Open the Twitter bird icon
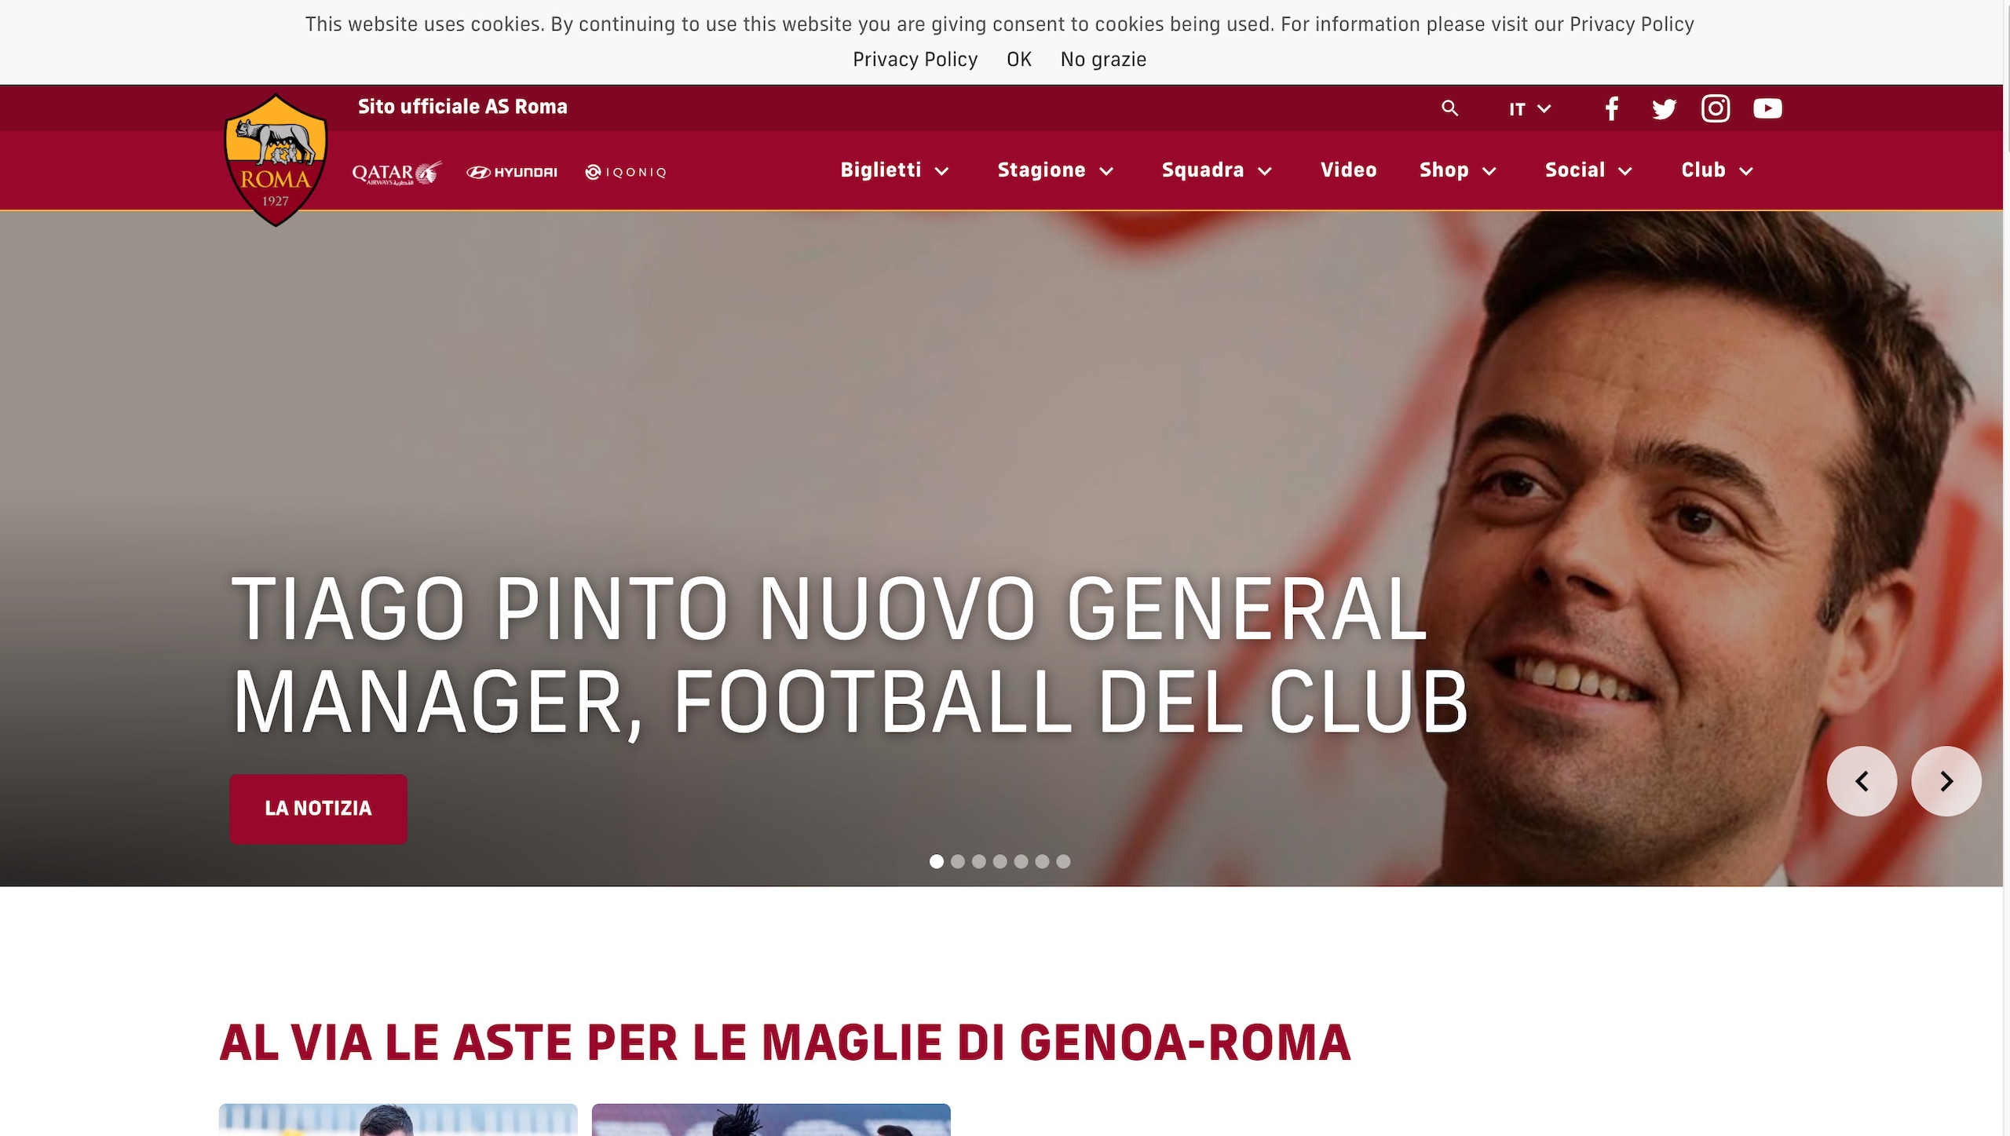 tap(1664, 108)
